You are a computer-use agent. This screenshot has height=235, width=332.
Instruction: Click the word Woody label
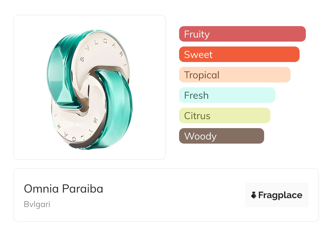200,136
